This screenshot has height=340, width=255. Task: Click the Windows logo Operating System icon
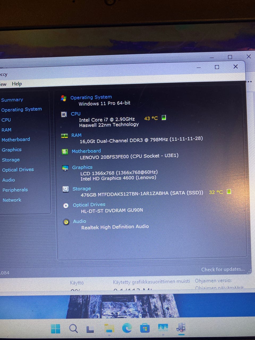tap(63, 98)
